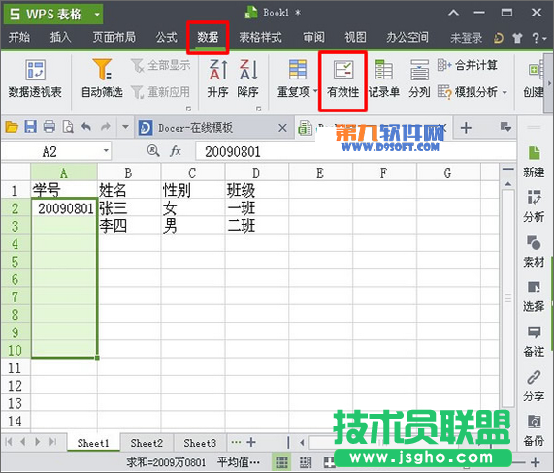Image resolution: width=554 pixels, height=473 pixels.
Task: Click cell containing 张三
Action: click(x=129, y=208)
